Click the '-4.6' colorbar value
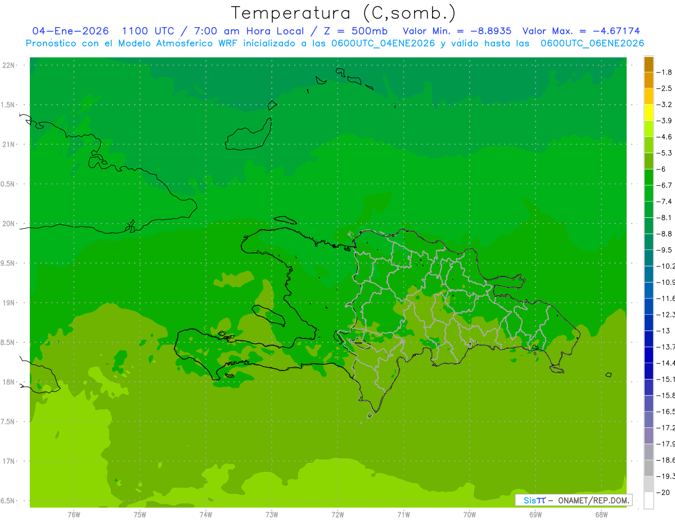 pos(664,137)
